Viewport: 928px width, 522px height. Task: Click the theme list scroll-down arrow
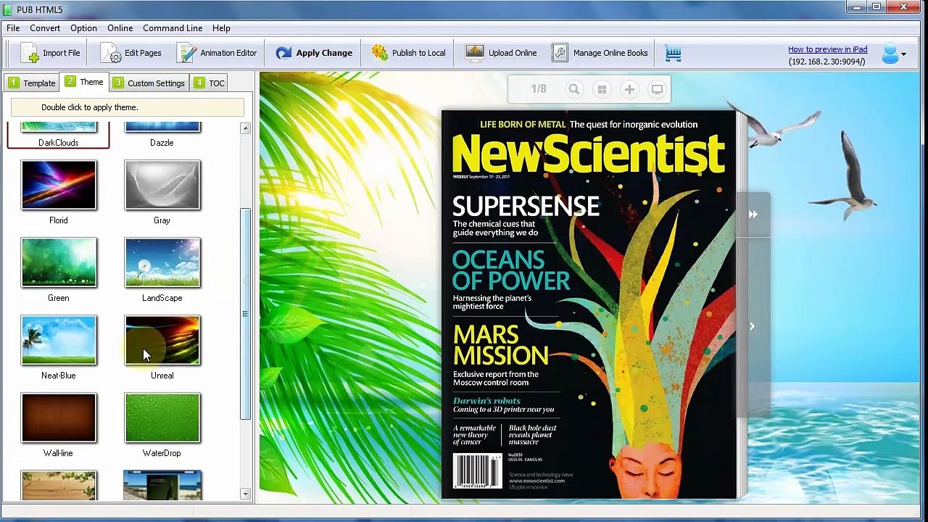(245, 494)
